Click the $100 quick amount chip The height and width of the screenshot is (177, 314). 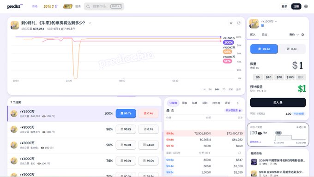click(290, 77)
